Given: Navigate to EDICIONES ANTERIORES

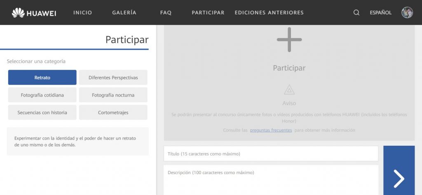Looking at the screenshot, I should pos(269,13).
